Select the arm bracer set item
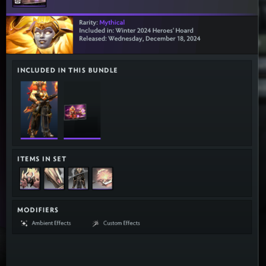The image size is (266, 266). tap(54, 178)
